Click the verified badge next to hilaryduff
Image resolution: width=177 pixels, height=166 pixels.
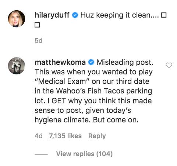pos(75,15)
